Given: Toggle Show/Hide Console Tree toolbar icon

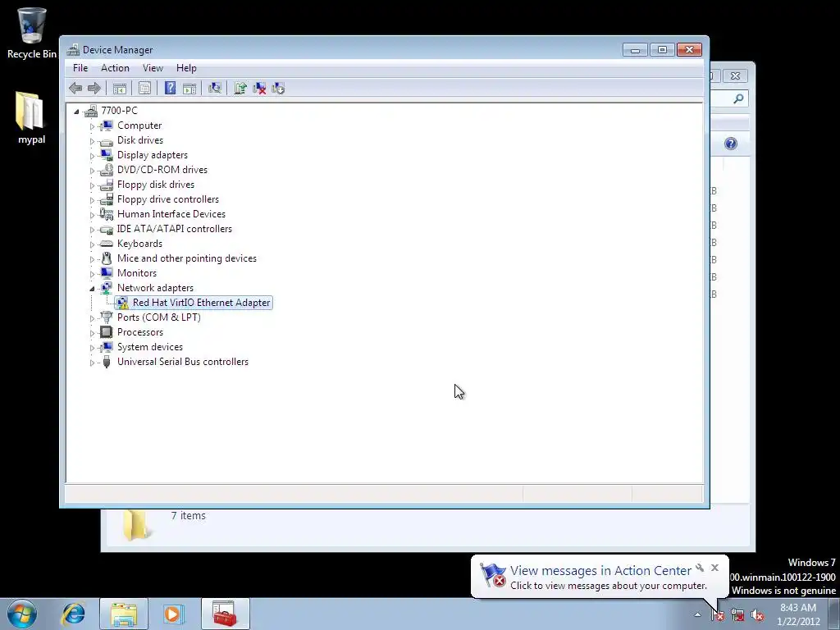Looking at the screenshot, I should tap(120, 89).
